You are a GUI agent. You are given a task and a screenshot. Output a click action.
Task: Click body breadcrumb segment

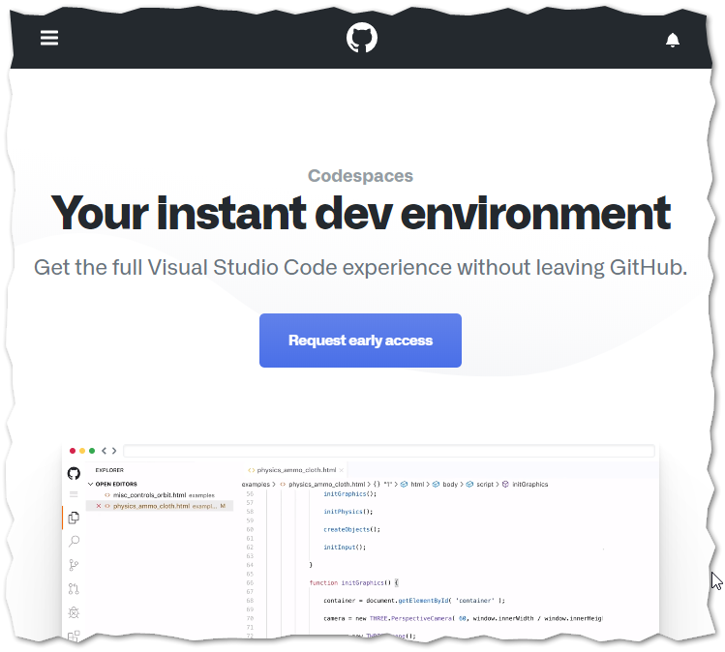tap(450, 485)
